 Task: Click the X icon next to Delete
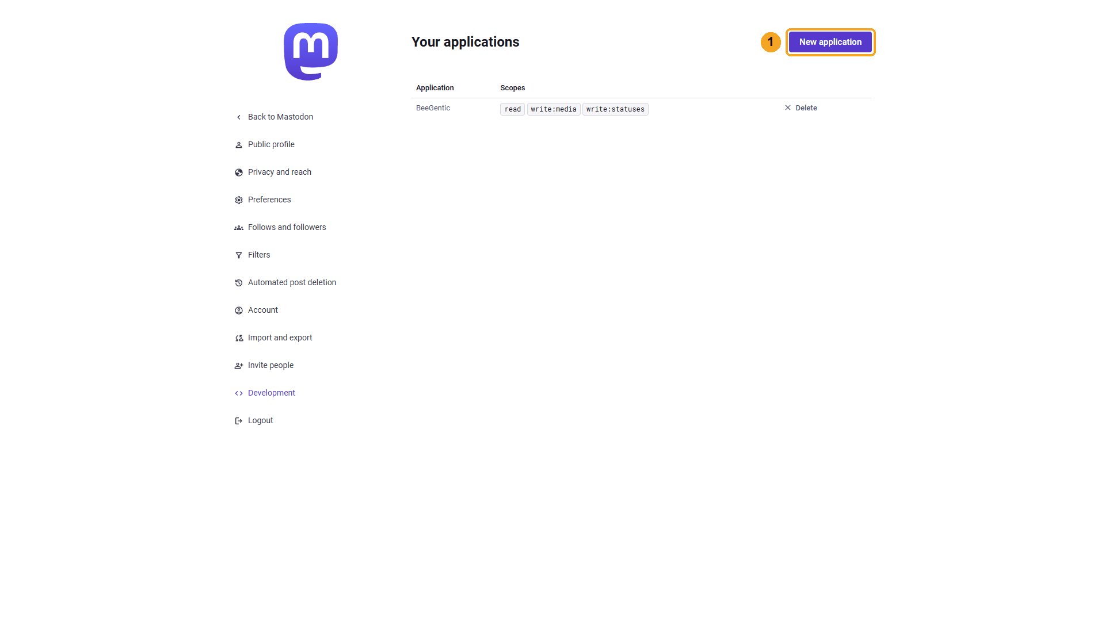coord(788,108)
